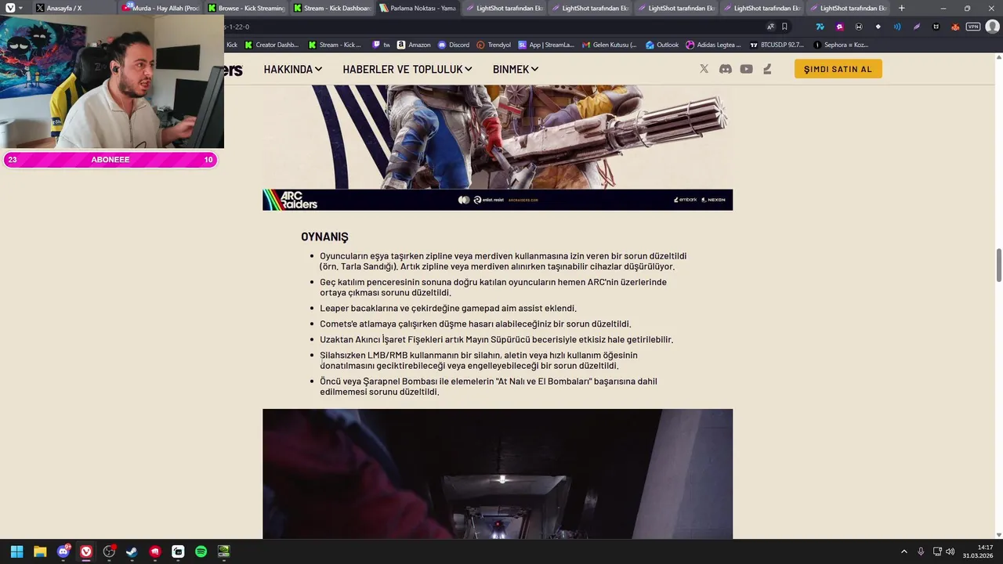Click the ARC Raiders logo on banner

click(290, 200)
